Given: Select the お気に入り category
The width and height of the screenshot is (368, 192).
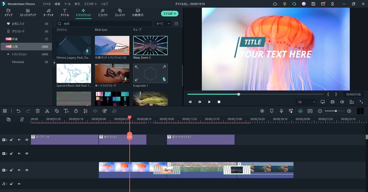Looking at the screenshot, I should (26, 24).
